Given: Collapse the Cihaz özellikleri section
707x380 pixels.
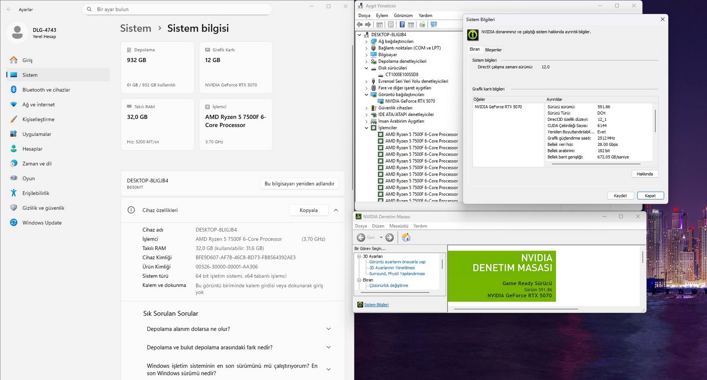Looking at the screenshot, I should (336, 210).
